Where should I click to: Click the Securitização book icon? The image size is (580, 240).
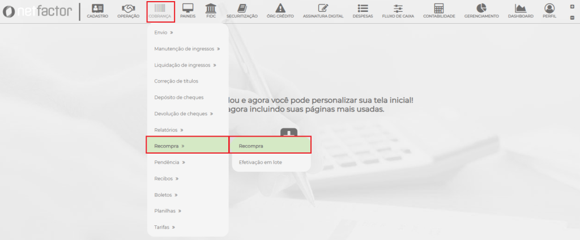coord(242,8)
